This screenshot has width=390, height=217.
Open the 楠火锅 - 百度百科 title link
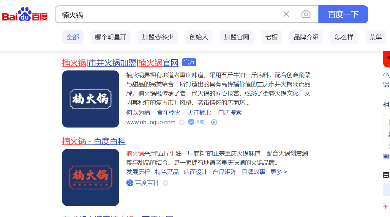coord(94,141)
